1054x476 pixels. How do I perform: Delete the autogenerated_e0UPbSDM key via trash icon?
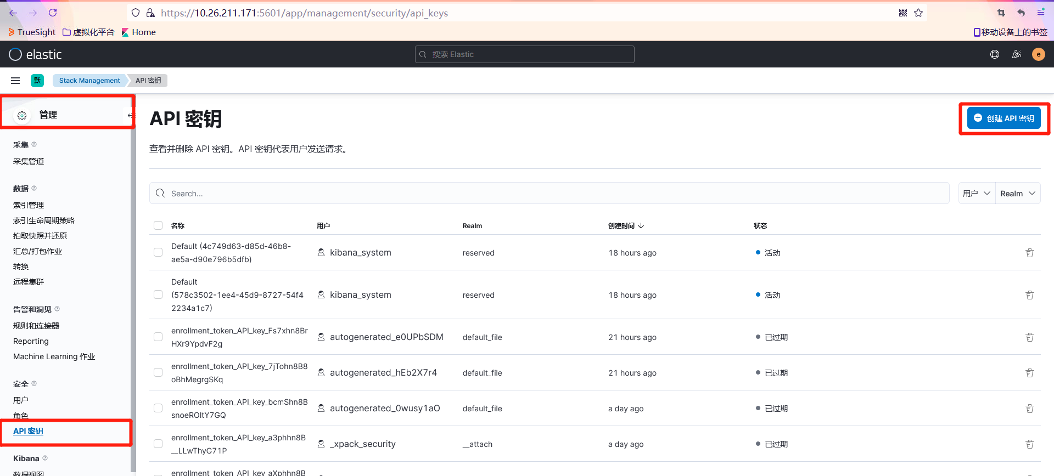click(1029, 337)
